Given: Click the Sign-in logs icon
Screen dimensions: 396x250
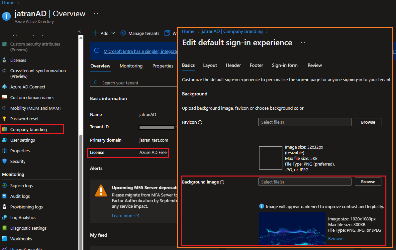Looking at the screenshot, I should tap(4, 186).
